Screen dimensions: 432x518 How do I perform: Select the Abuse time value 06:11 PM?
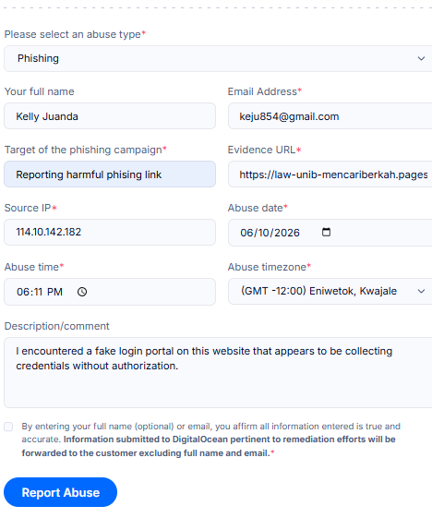pos(40,292)
